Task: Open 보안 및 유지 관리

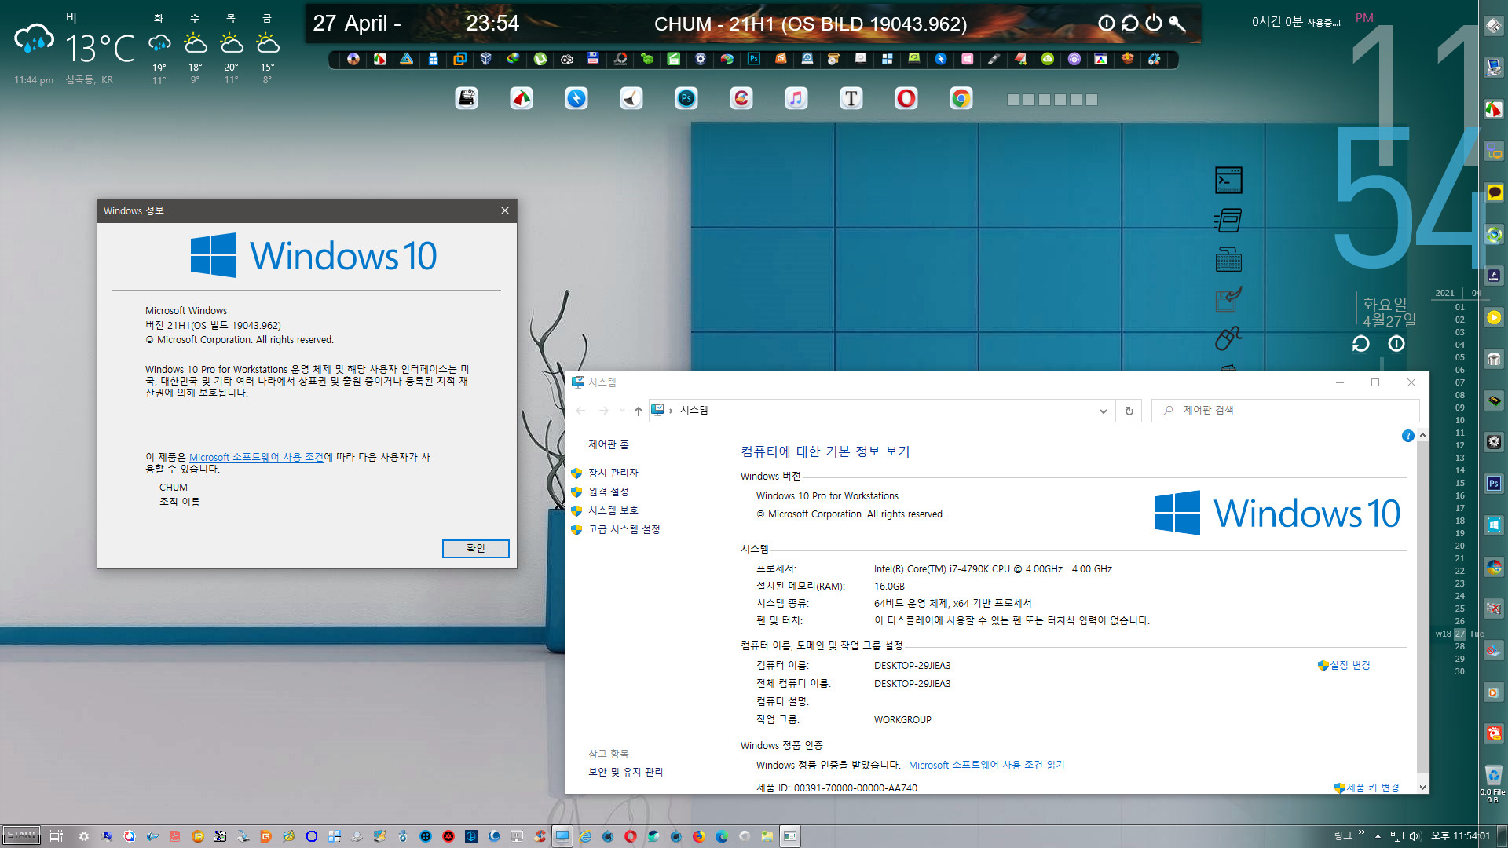Action: click(x=626, y=772)
